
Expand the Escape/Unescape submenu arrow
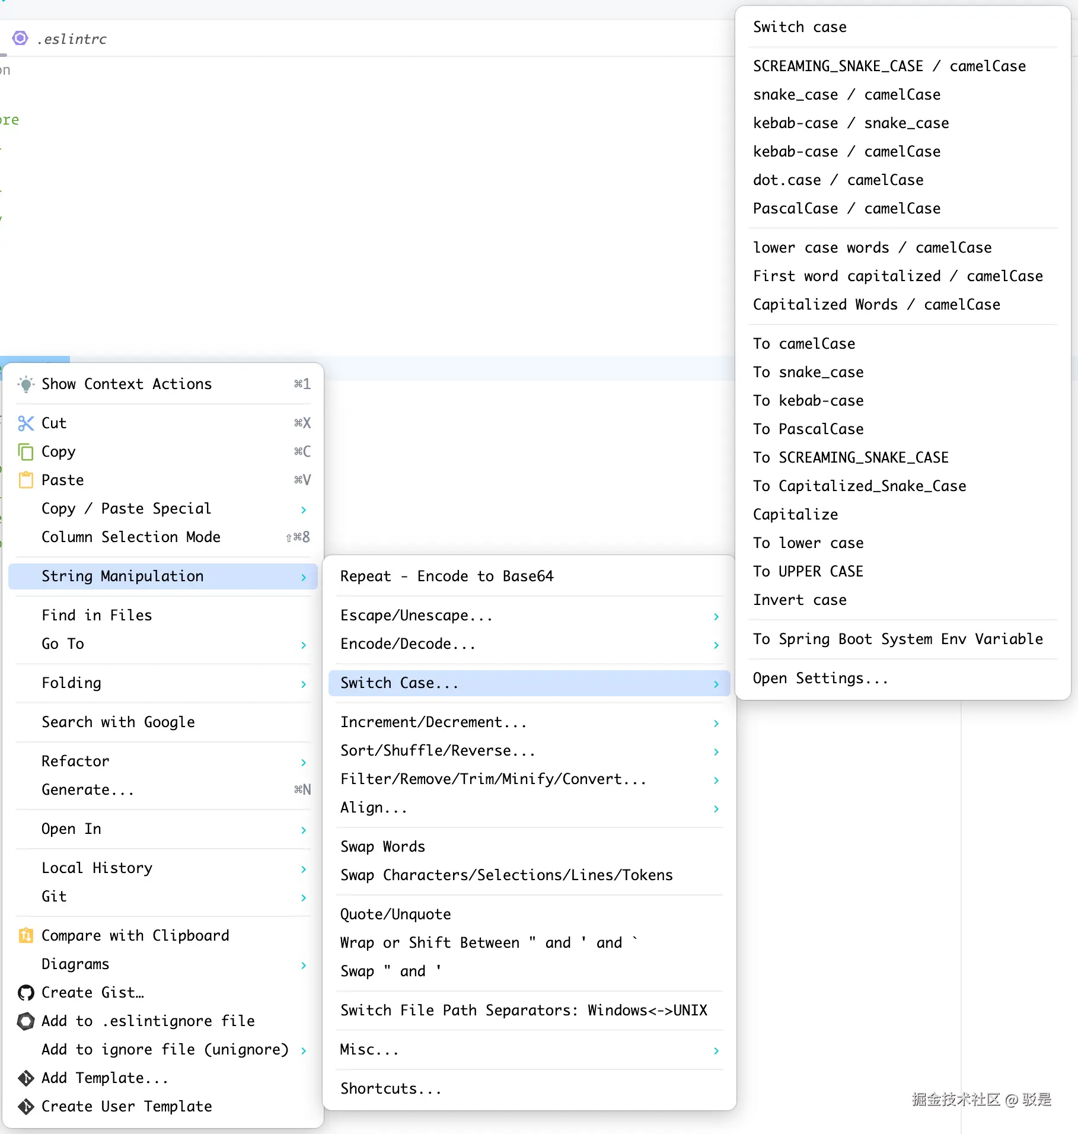716,617
